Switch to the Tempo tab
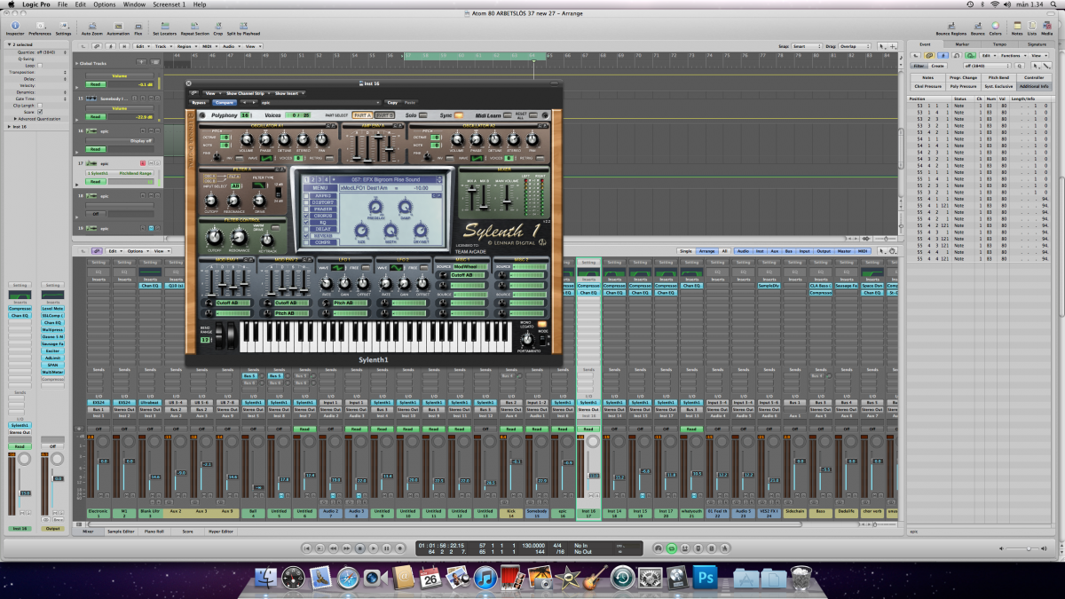 (999, 43)
